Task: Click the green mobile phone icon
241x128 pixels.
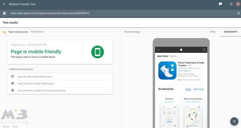Action: coord(97,52)
